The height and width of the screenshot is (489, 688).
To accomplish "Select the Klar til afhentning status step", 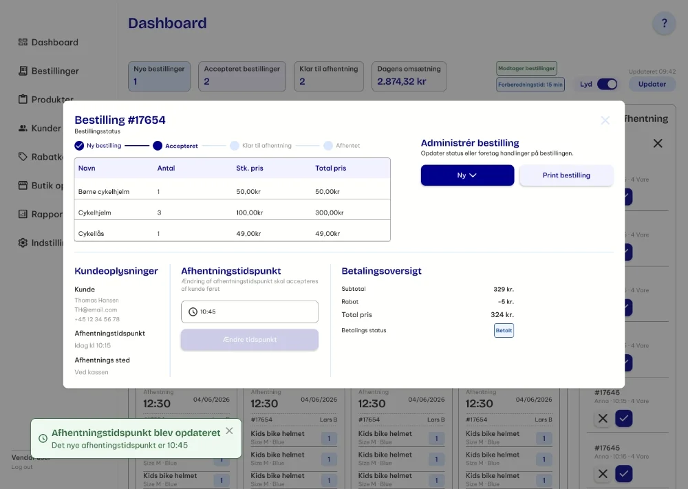I will [261, 146].
